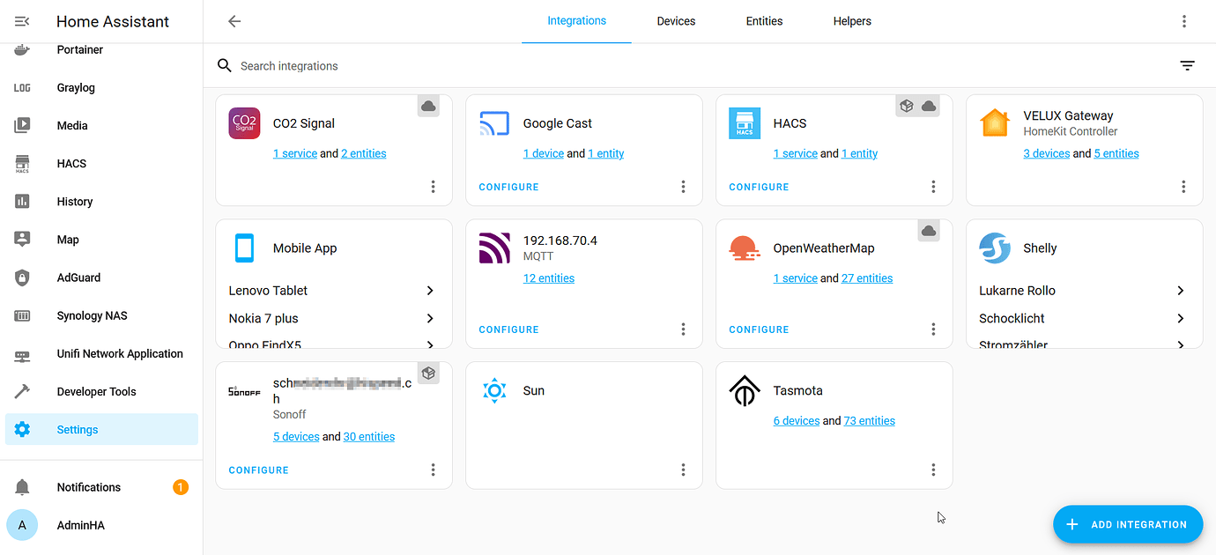The image size is (1216, 555).
Task: Switch to the Entities tab
Action: pyautogui.click(x=763, y=20)
